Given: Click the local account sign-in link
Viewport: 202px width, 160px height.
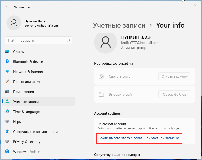Looking at the screenshot, I should tap(139, 138).
